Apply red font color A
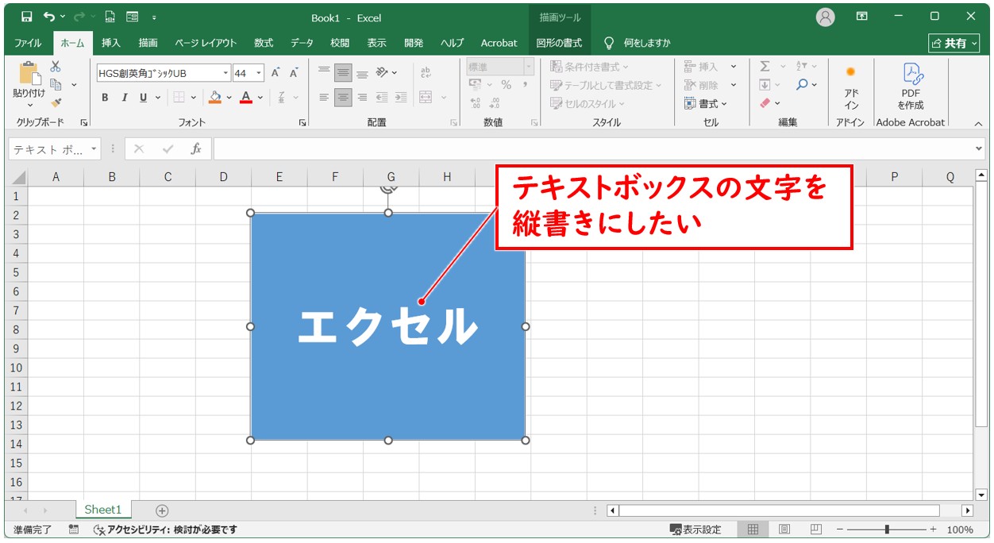The image size is (994, 543). tap(246, 97)
